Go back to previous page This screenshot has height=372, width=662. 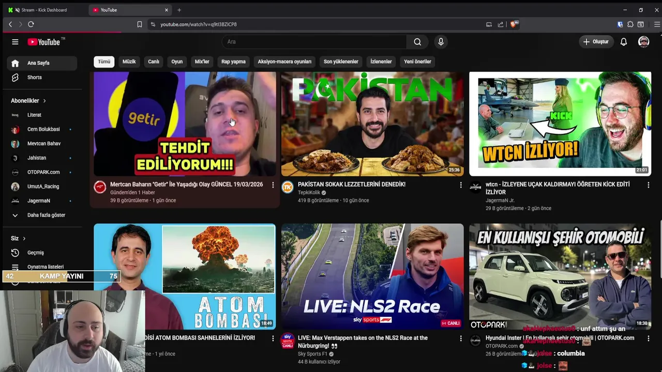(10, 24)
